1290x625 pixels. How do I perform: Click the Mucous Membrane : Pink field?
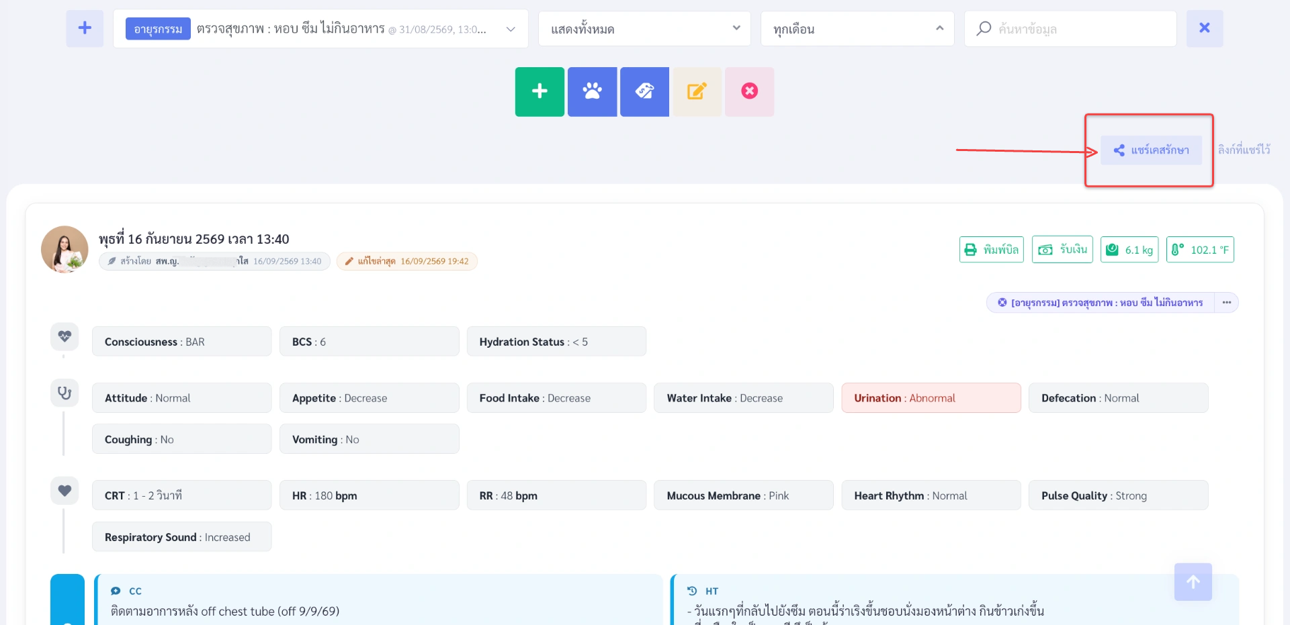(744, 495)
